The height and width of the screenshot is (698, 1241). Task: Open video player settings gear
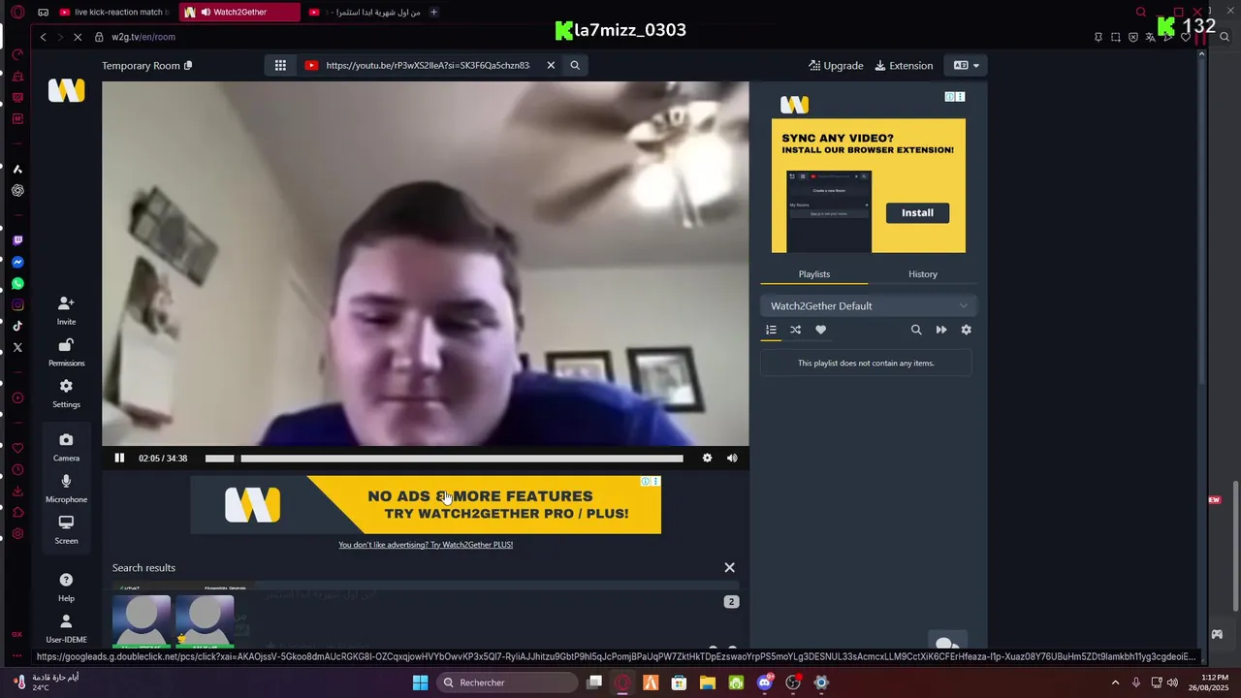707,459
